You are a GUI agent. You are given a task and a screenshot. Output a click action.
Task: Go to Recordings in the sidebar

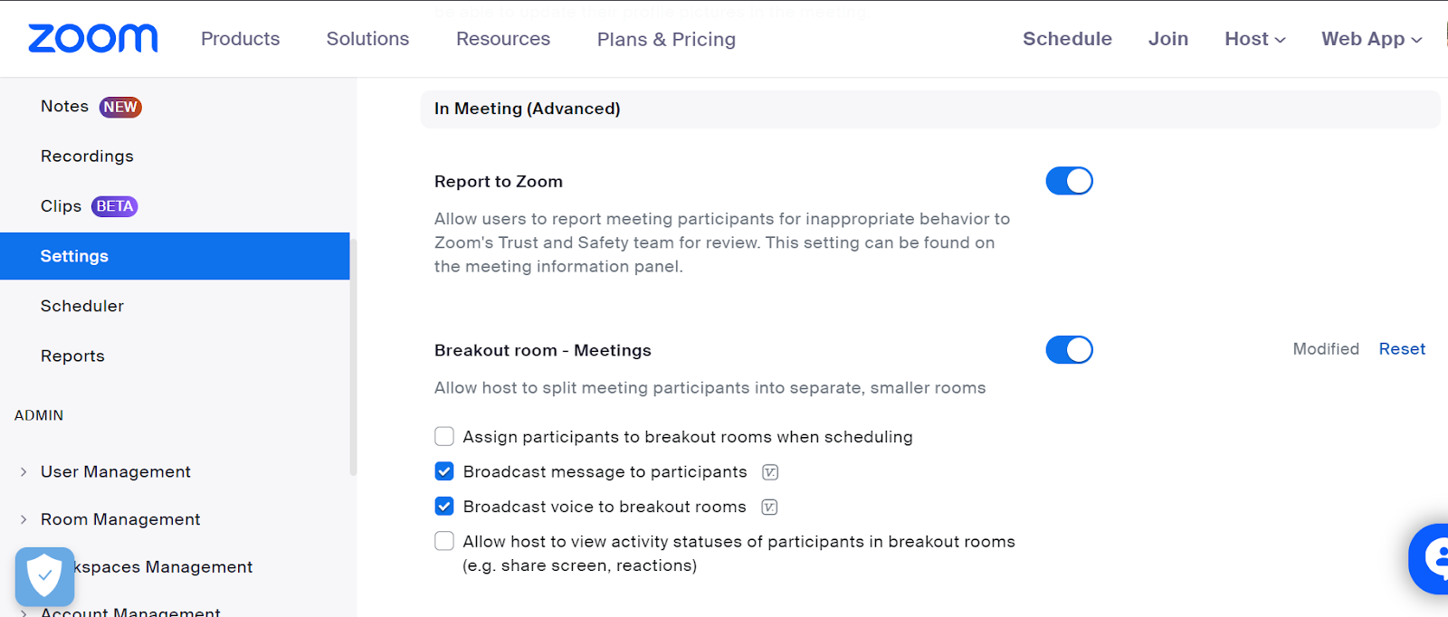(x=87, y=157)
